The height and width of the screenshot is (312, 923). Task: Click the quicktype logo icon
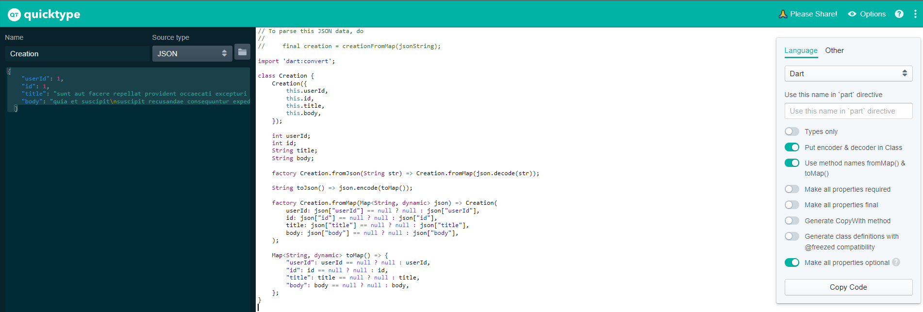(15, 15)
